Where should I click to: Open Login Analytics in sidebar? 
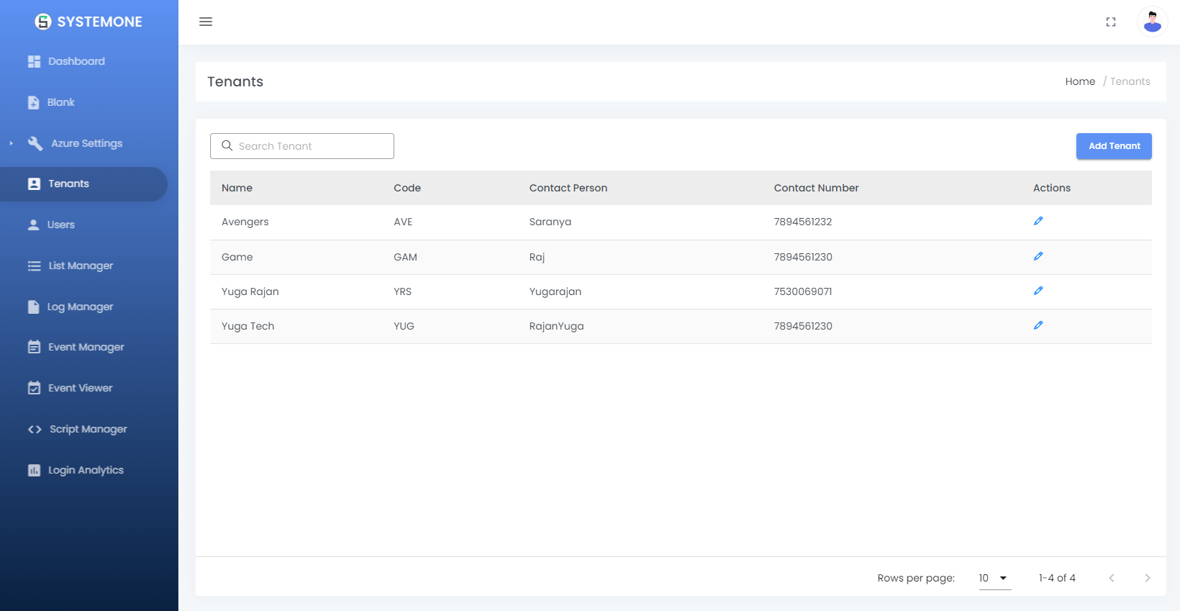[86, 470]
